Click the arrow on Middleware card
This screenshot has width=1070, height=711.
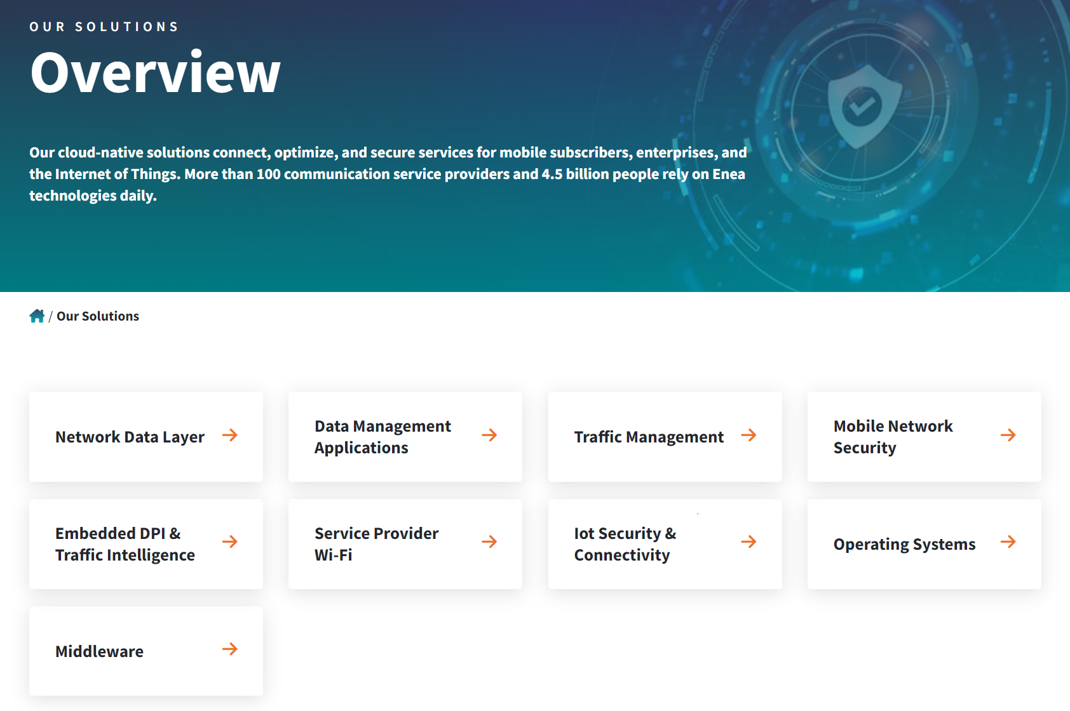tap(230, 649)
